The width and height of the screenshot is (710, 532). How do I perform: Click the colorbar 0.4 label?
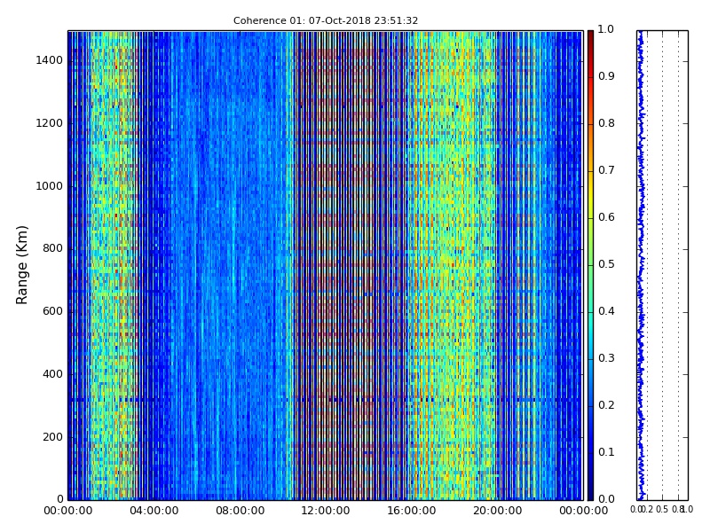pos(606,311)
